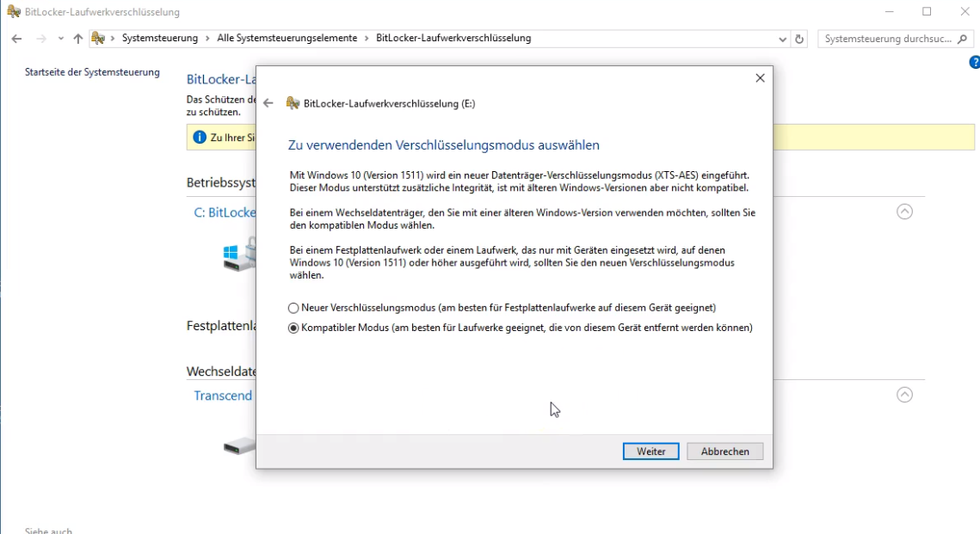Click chevron after Alle Systemsteuerungselemente breadcrumb
Image resolution: width=980 pixels, height=534 pixels.
tap(367, 39)
